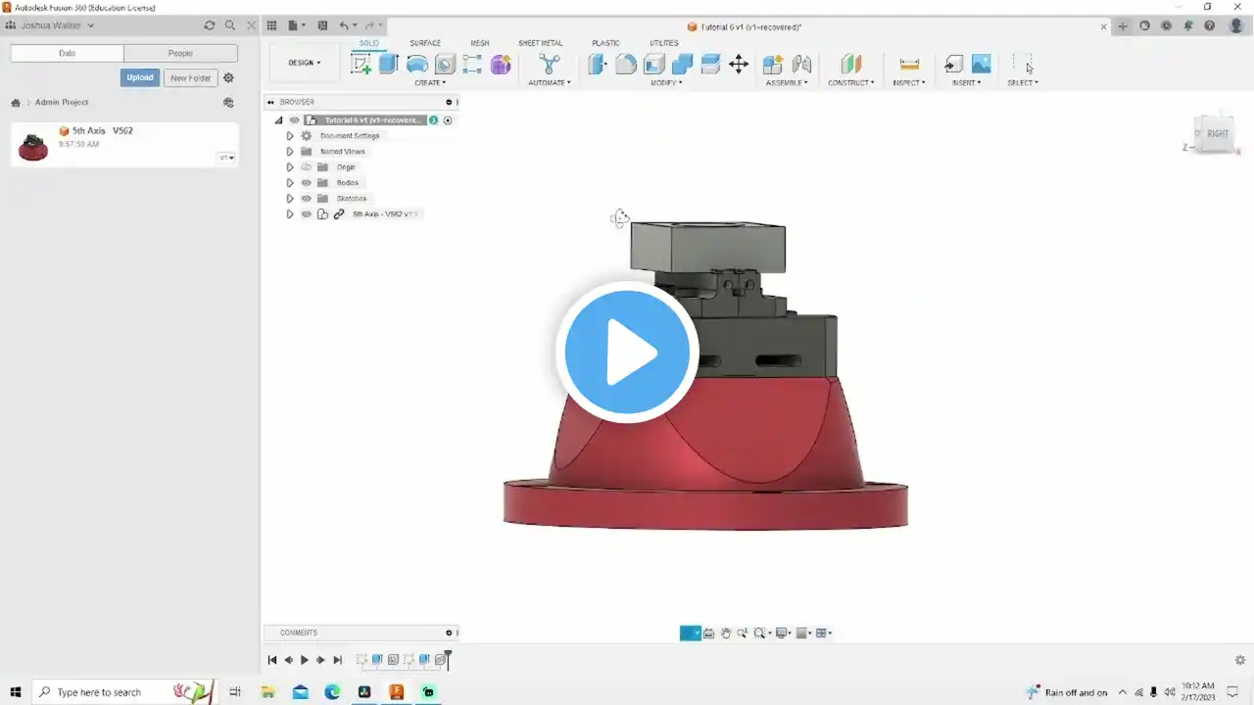Viewport: 1254px width, 705px height.
Task: Click the Insert Image icon
Action: tap(981, 64)
